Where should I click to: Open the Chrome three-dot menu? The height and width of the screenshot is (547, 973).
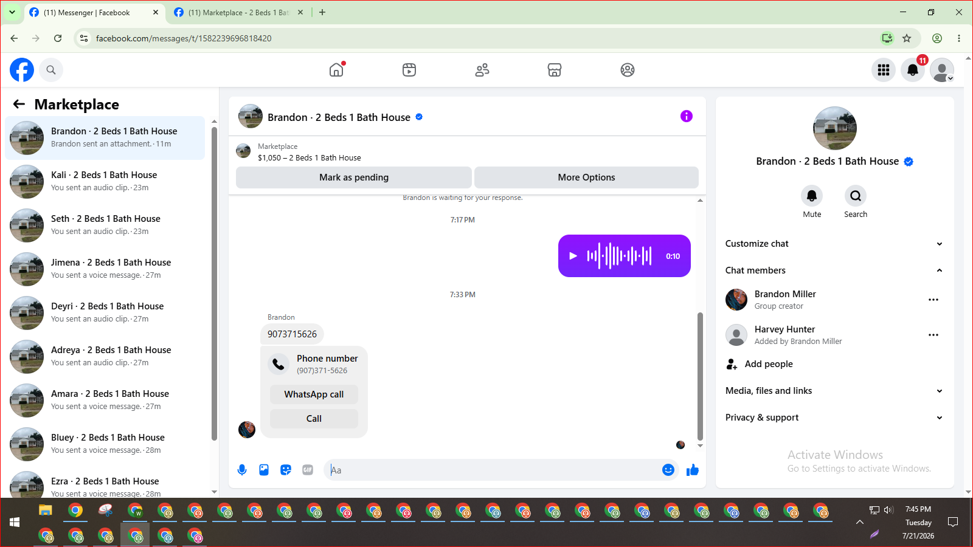[959, 38]
